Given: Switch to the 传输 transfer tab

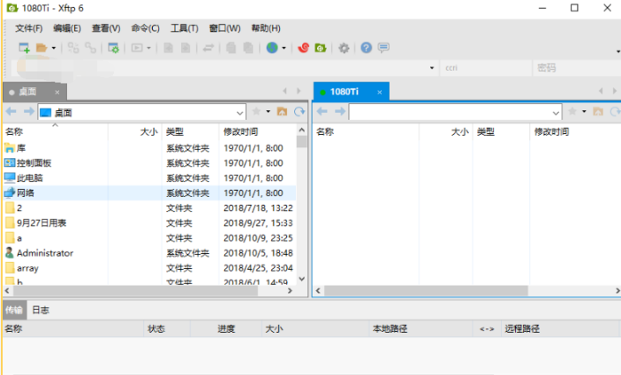Looking at the screenshot, I should [14, 310].
